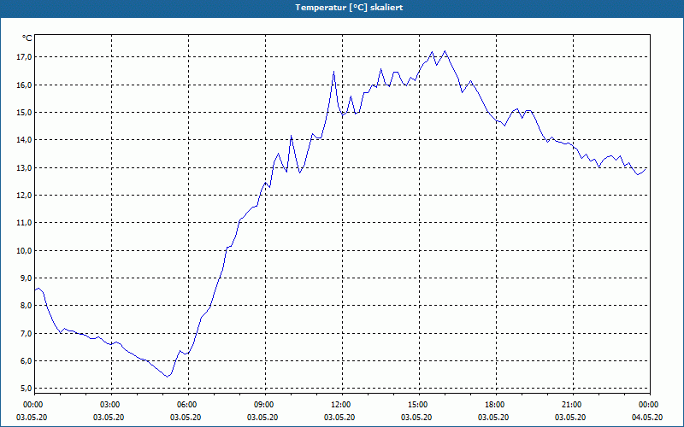The height and width of the screenshot is (427, 684).
Task: Select the 5,0 y-axis label
Action: (27, 389)
